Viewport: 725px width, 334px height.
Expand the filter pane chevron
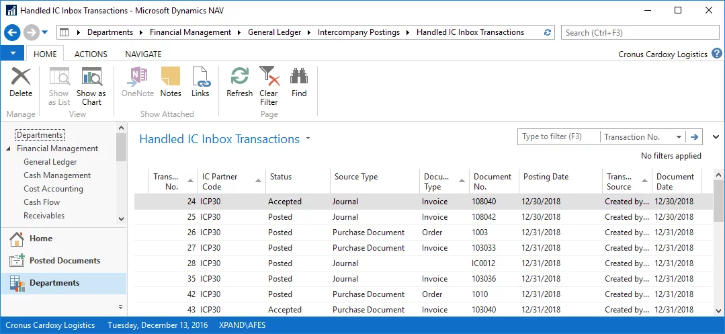pos(716,137)
